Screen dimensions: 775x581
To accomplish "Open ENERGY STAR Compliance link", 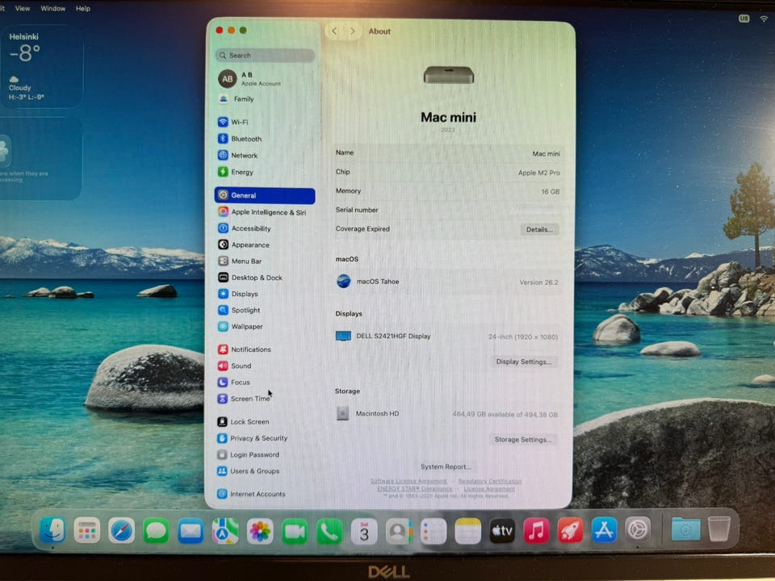I will [x=415, y=489].
